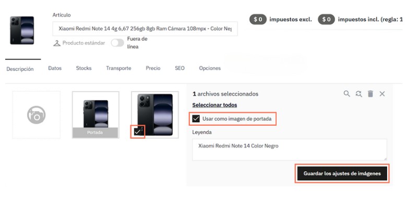Delete selected image with trash icon

click(x=370, y=94)
